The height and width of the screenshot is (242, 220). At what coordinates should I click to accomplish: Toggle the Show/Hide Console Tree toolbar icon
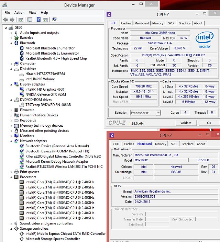21,20
